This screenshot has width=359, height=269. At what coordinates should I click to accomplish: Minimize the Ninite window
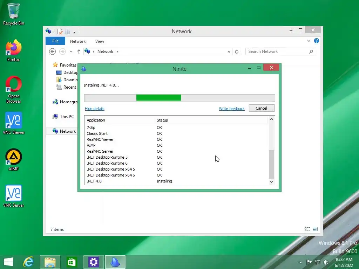249,68
